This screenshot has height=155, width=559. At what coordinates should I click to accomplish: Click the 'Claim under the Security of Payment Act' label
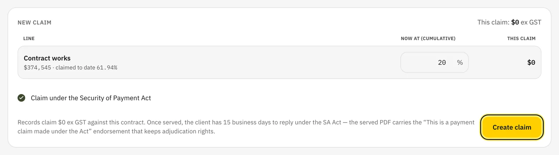[91, 98]
